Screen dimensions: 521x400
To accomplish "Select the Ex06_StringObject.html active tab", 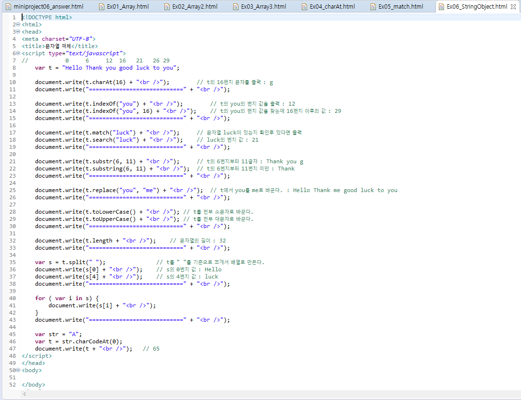I will tap(477, 6).
